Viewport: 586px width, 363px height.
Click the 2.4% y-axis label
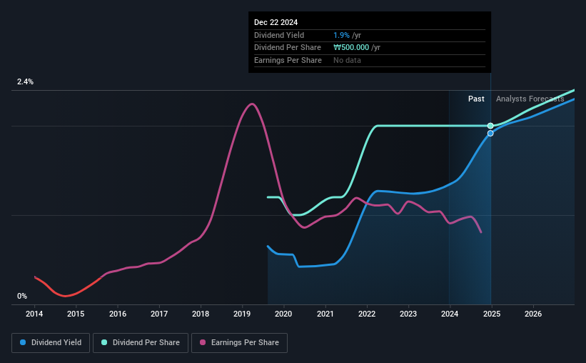point(25,81)
